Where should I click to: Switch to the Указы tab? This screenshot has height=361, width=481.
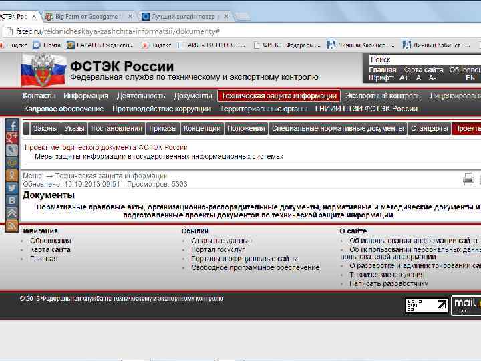coord(74,128)
